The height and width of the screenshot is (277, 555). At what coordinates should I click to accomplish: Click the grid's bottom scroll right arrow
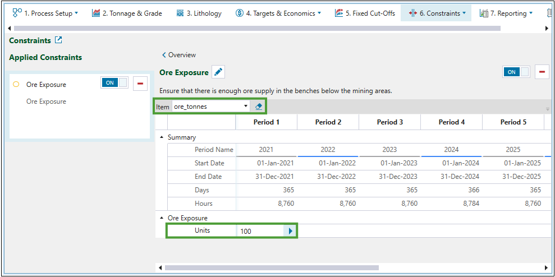coord(547,268)
